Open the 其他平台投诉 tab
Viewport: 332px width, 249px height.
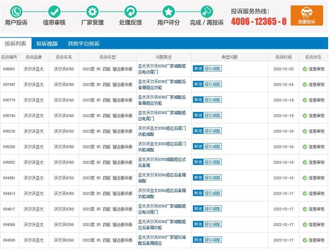click(x=83, y=44)
